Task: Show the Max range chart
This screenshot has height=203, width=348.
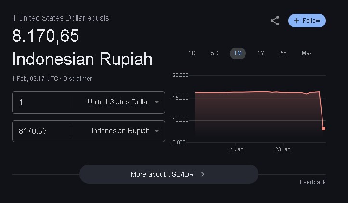Action: tap(307, 53)
